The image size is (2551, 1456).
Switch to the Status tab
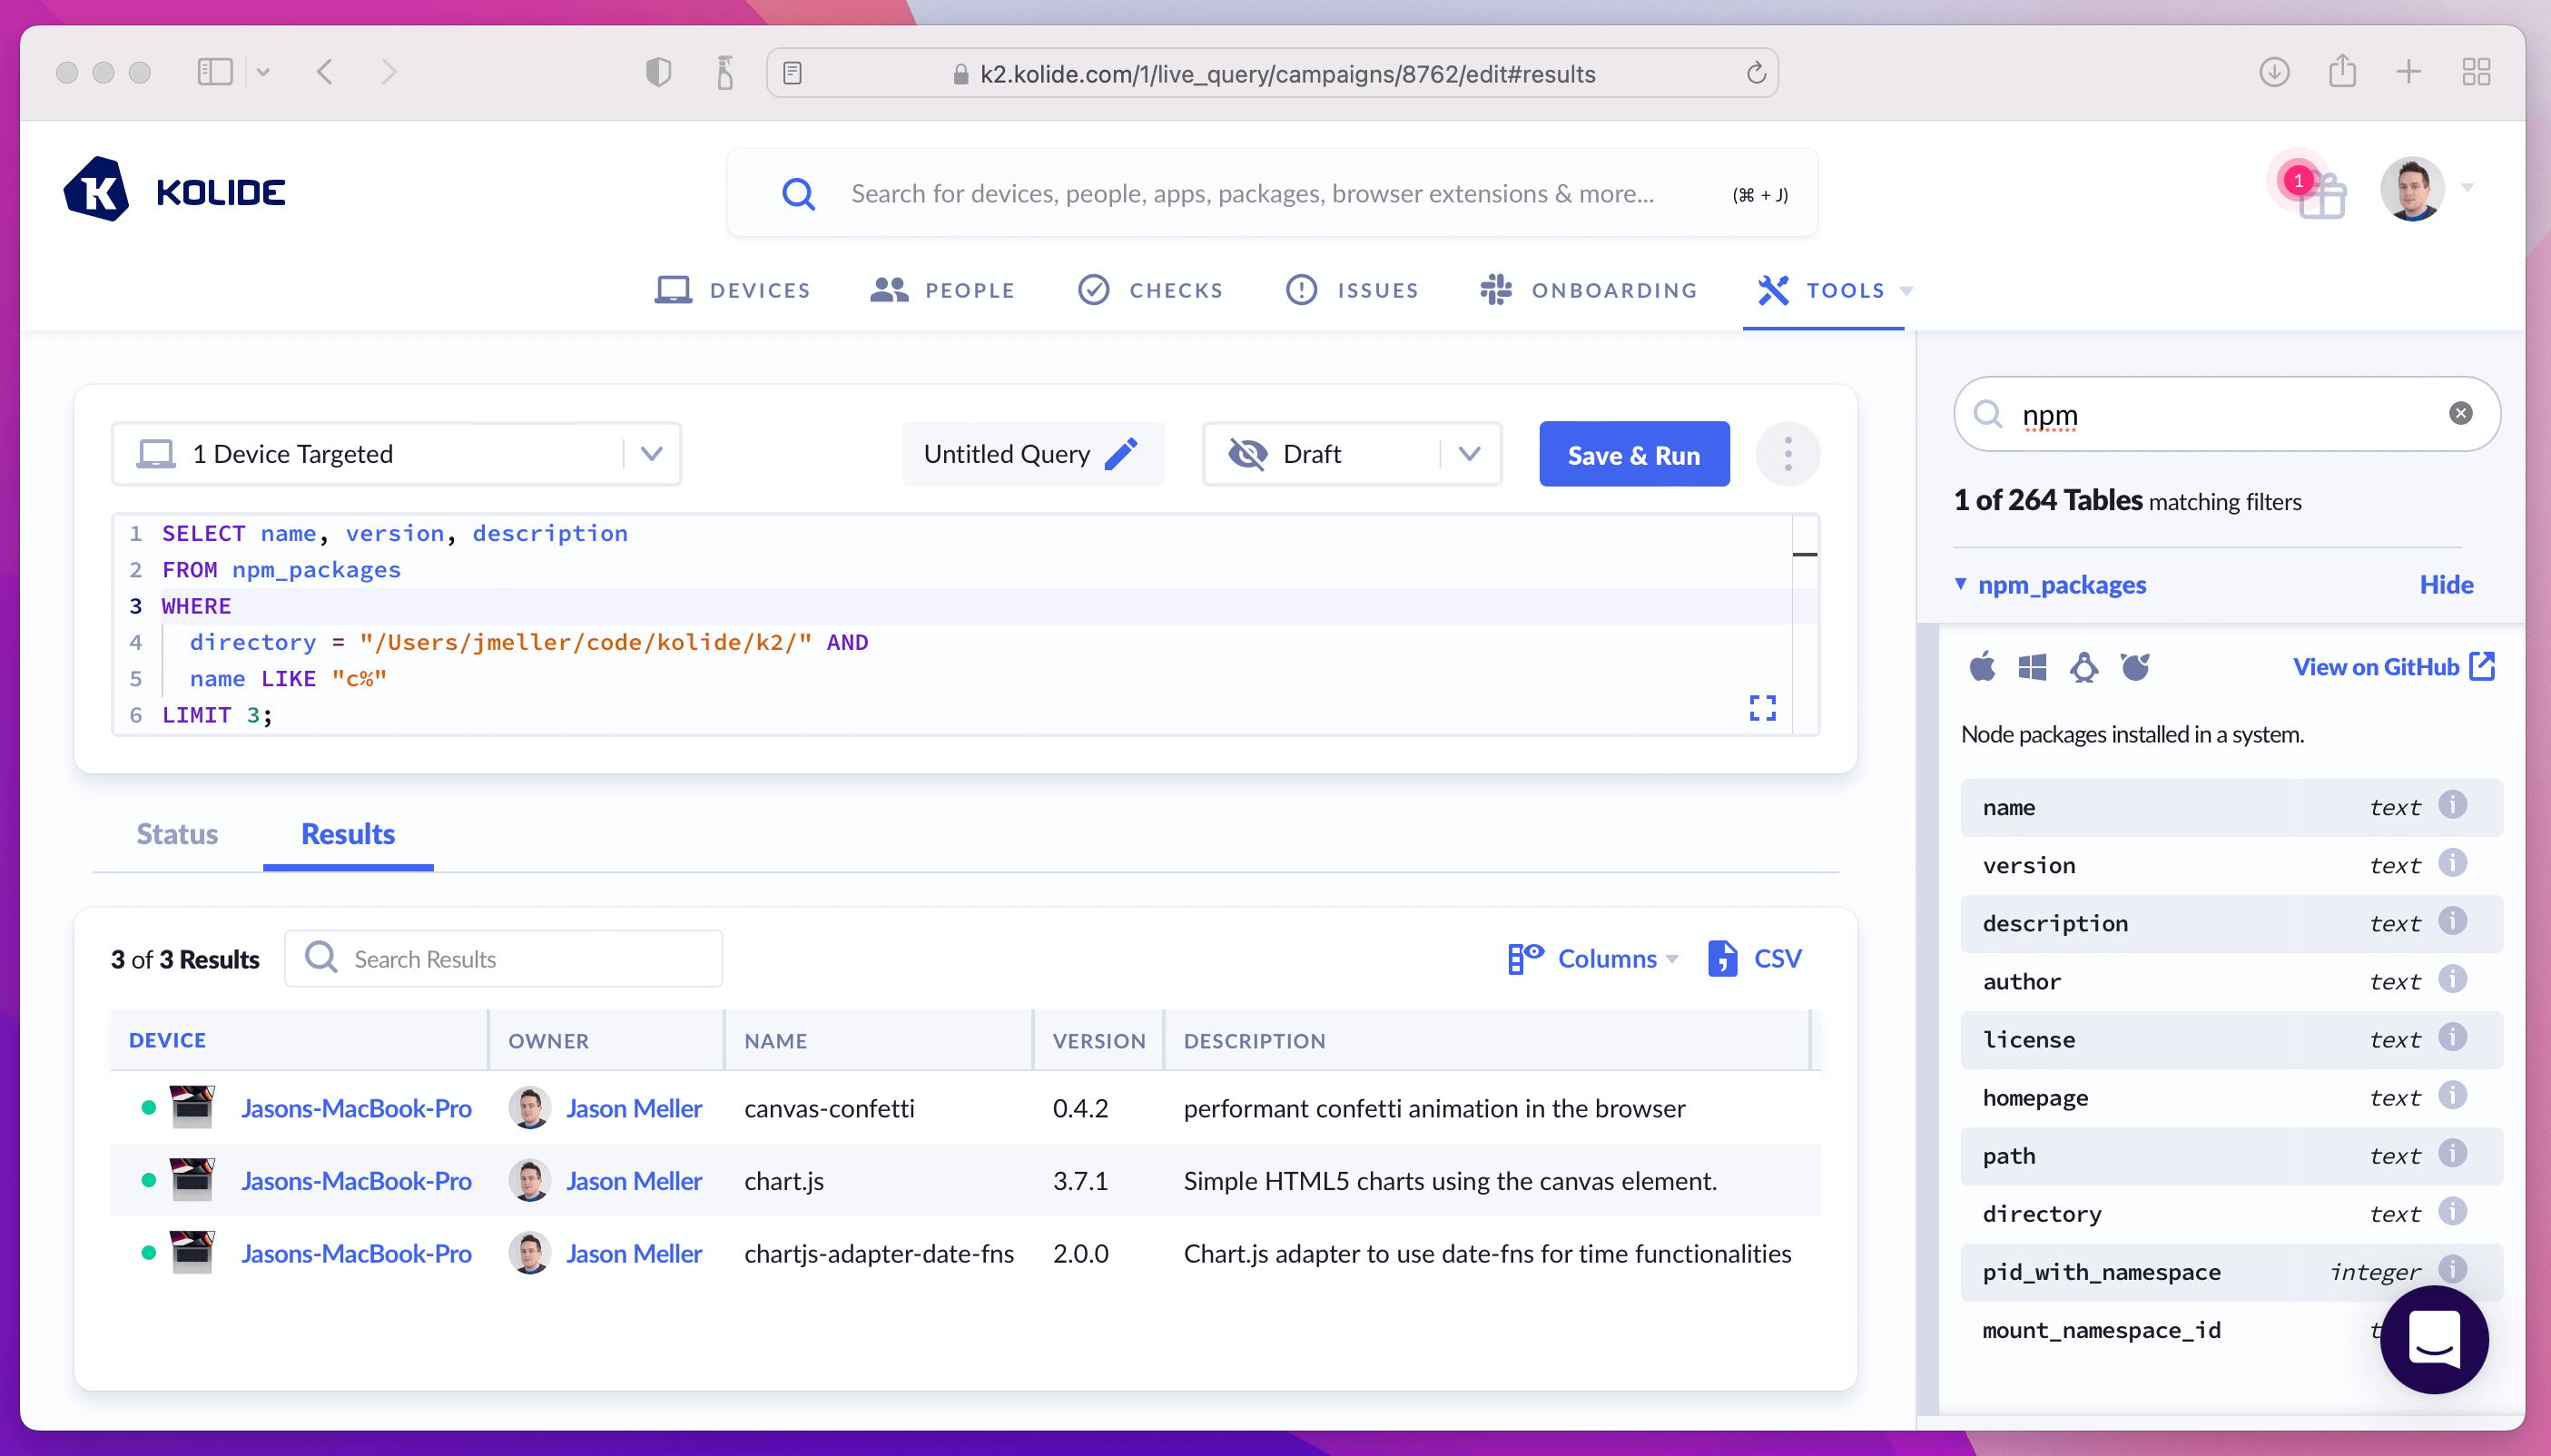(177, 833)
